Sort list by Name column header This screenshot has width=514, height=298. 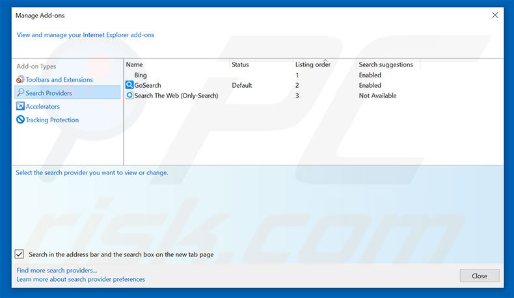pos(176,64)
